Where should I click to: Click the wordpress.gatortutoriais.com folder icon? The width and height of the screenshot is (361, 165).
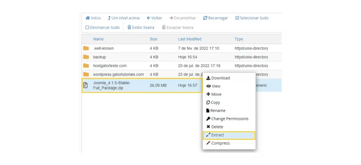tap(86, 74)
